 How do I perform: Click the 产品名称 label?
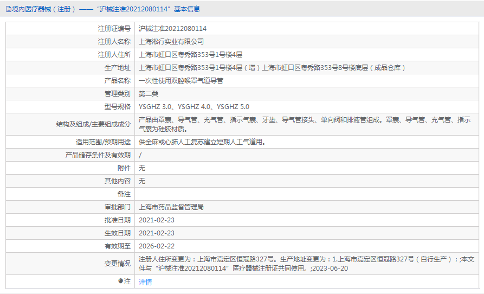[118, 81]
